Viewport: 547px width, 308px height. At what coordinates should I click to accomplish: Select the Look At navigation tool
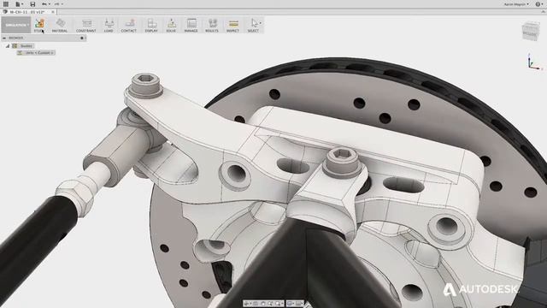[x=255, y=303]
